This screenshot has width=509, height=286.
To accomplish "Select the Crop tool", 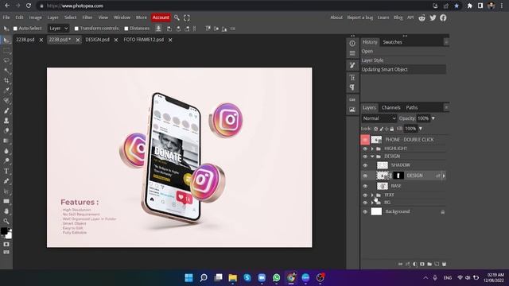I will [6, 80].
